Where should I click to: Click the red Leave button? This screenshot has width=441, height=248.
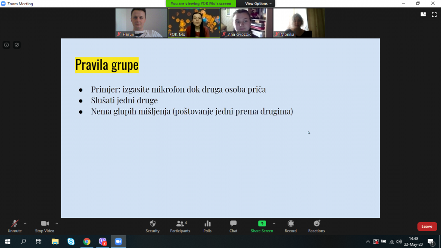click(x=427, y=226)
